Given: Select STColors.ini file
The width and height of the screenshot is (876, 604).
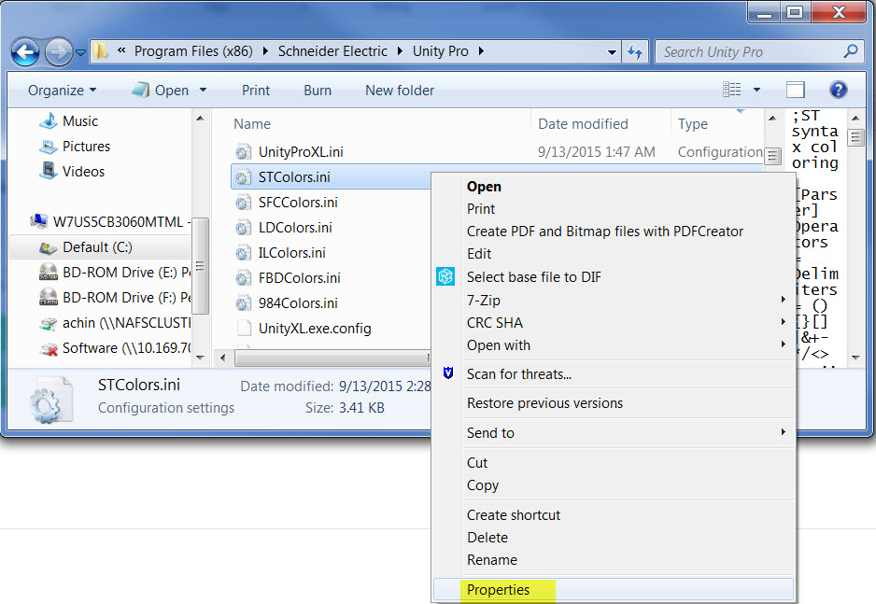Looking at the screenshot, I should pos(294,177).
